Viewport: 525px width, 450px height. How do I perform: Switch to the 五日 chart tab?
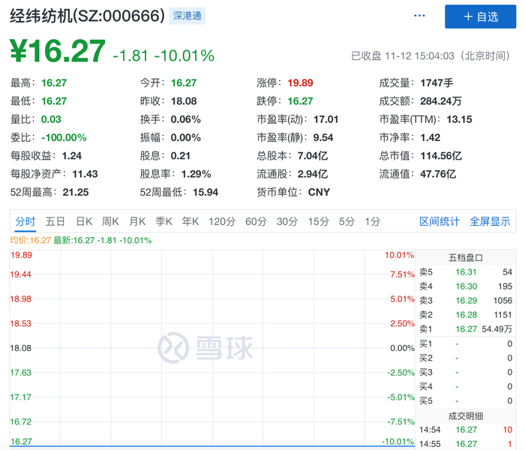(x=55, y=221)
